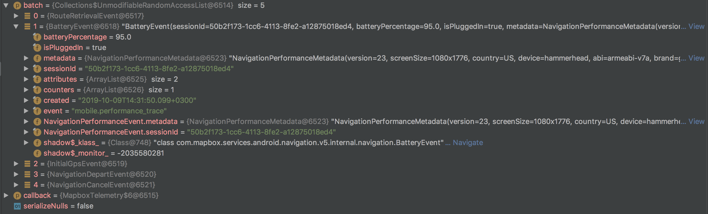Expand the attributes ArrayList node

coord(26,79)
